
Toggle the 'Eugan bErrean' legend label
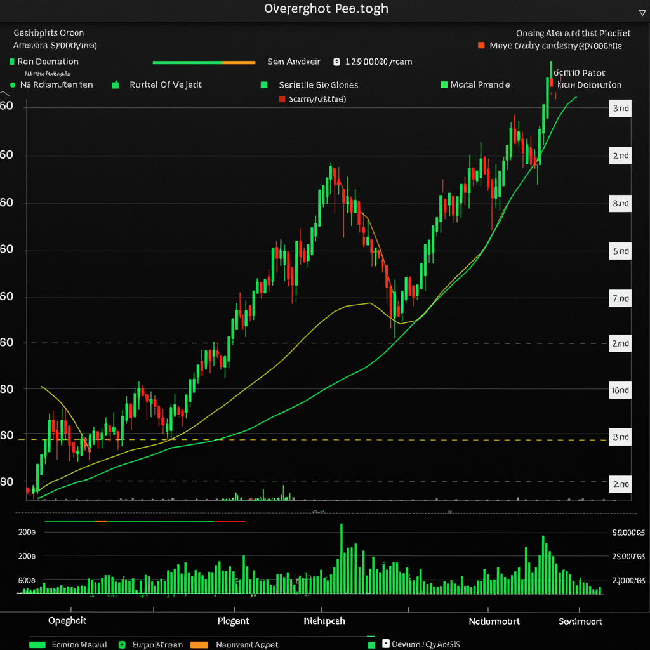[x=157, y=645]
